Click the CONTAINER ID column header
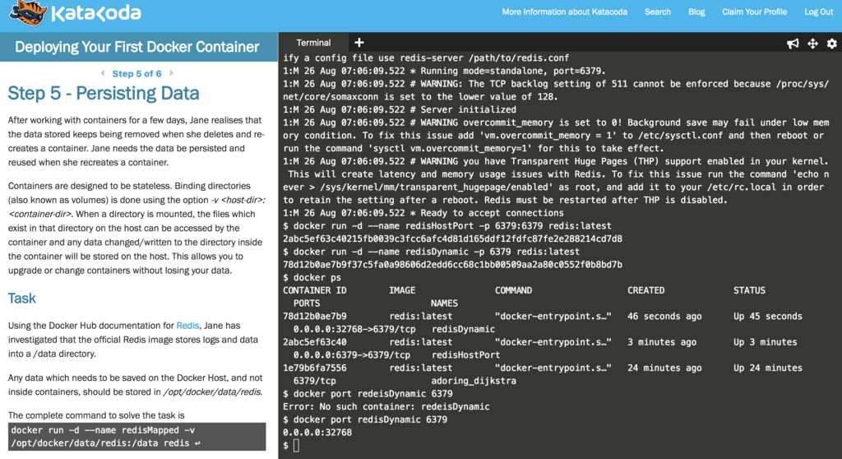This screenshot has height=459, width=842. click(x=315, y=290)
